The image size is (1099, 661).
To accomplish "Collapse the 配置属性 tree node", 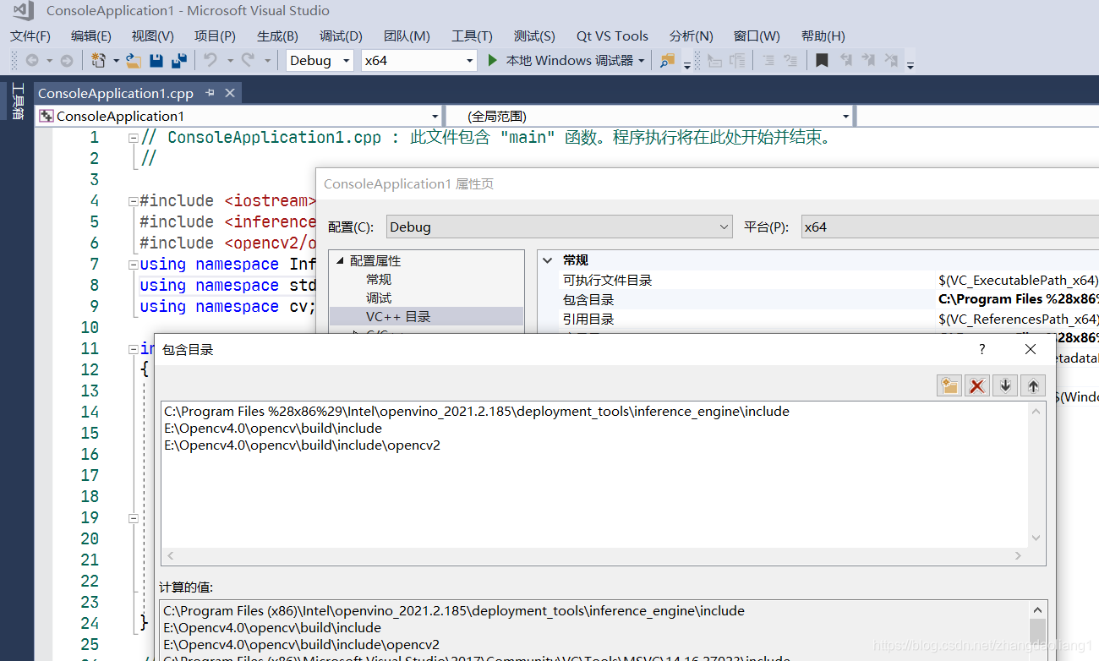I will point(341,261).
